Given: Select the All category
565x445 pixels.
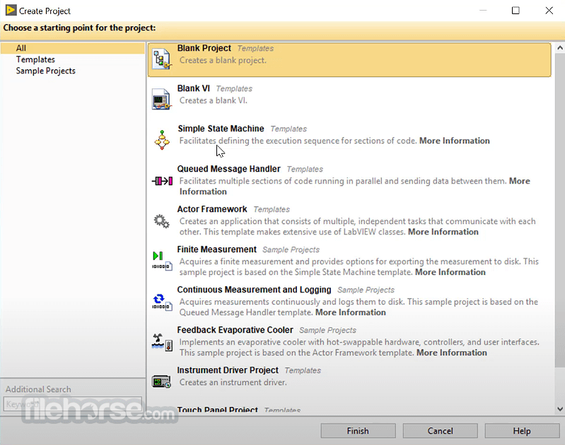Looking at the screenshot, I should tap(73, 48).
